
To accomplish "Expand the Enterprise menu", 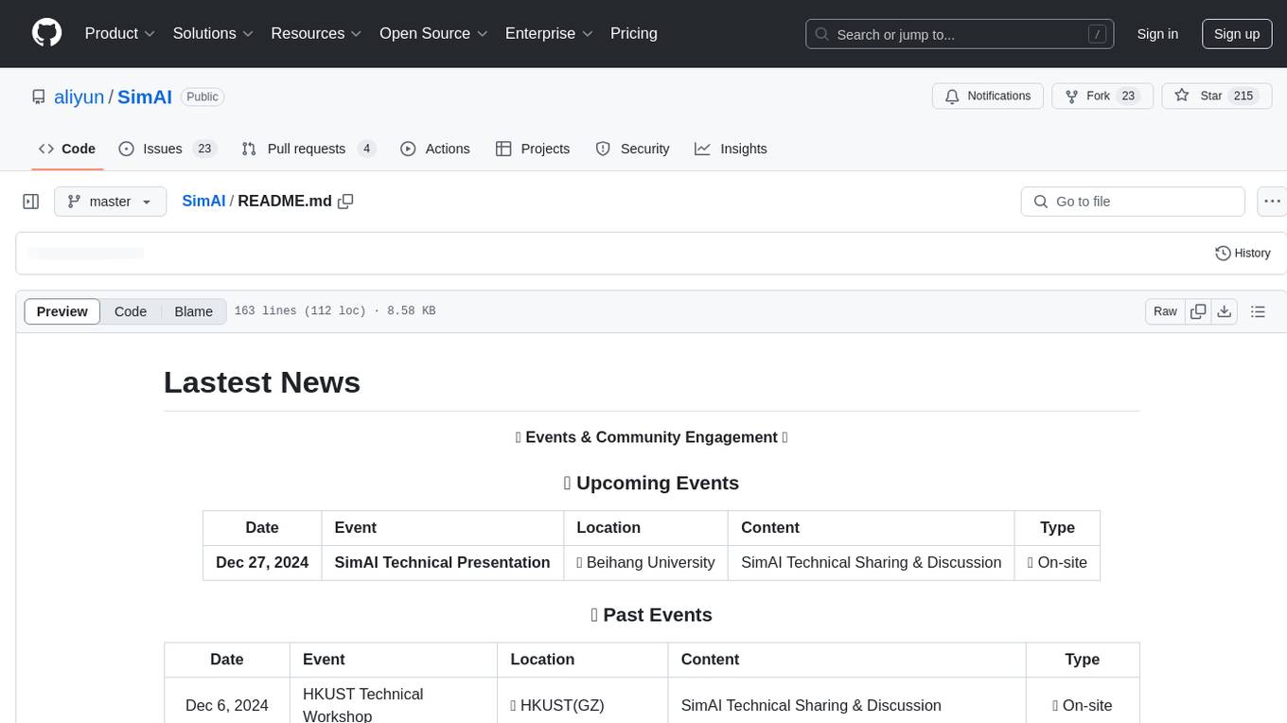I will (549, 33).
